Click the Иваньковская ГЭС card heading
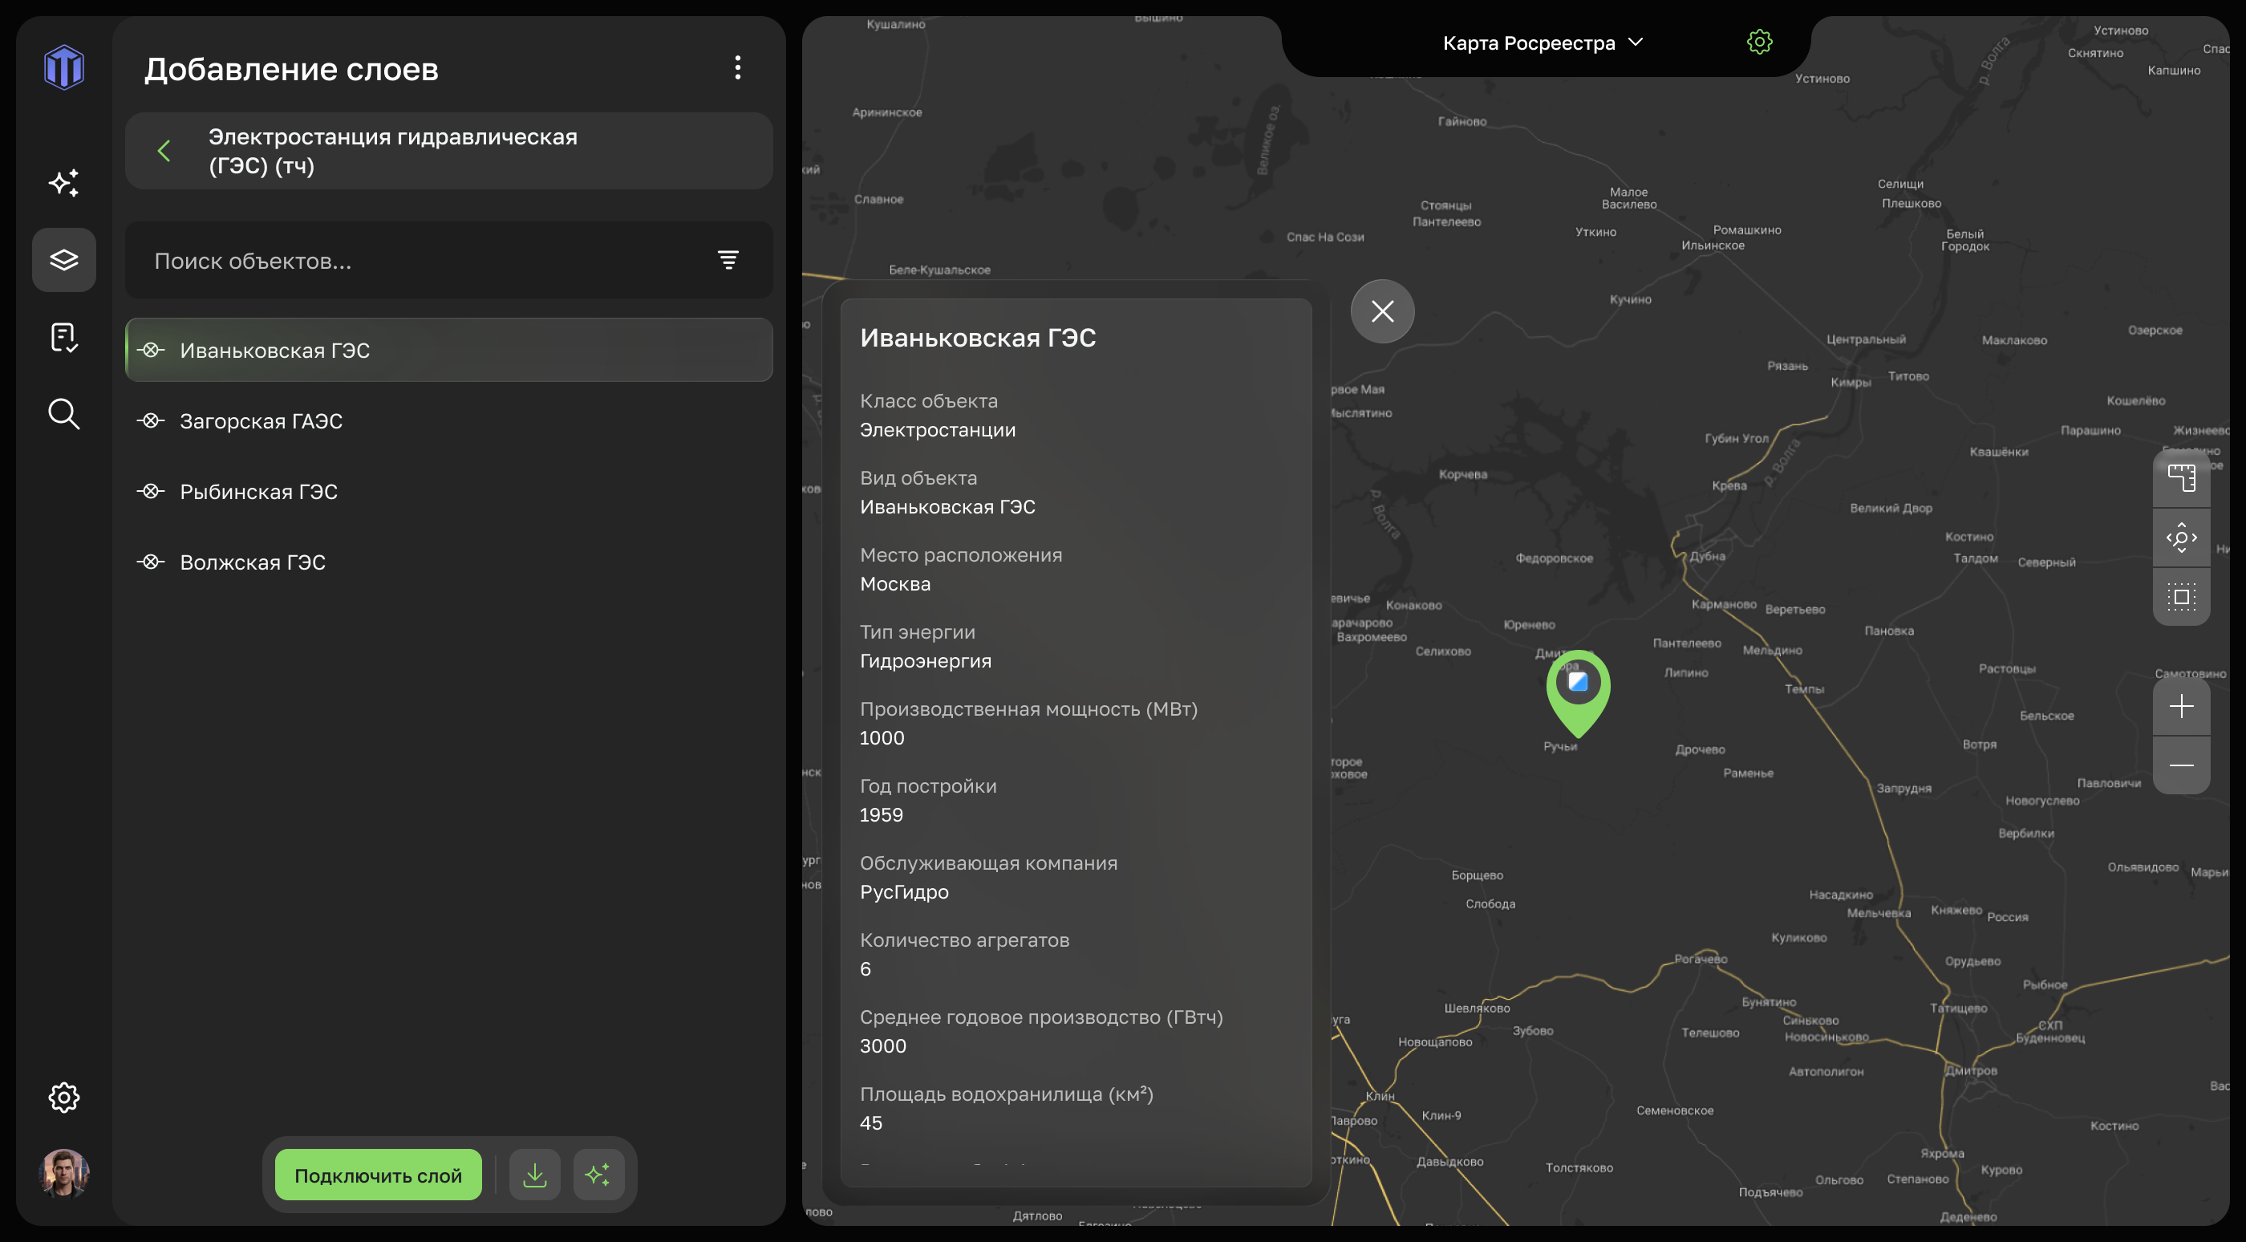This screenshot has width=2246, height=1242. click(x=977, y=338)
